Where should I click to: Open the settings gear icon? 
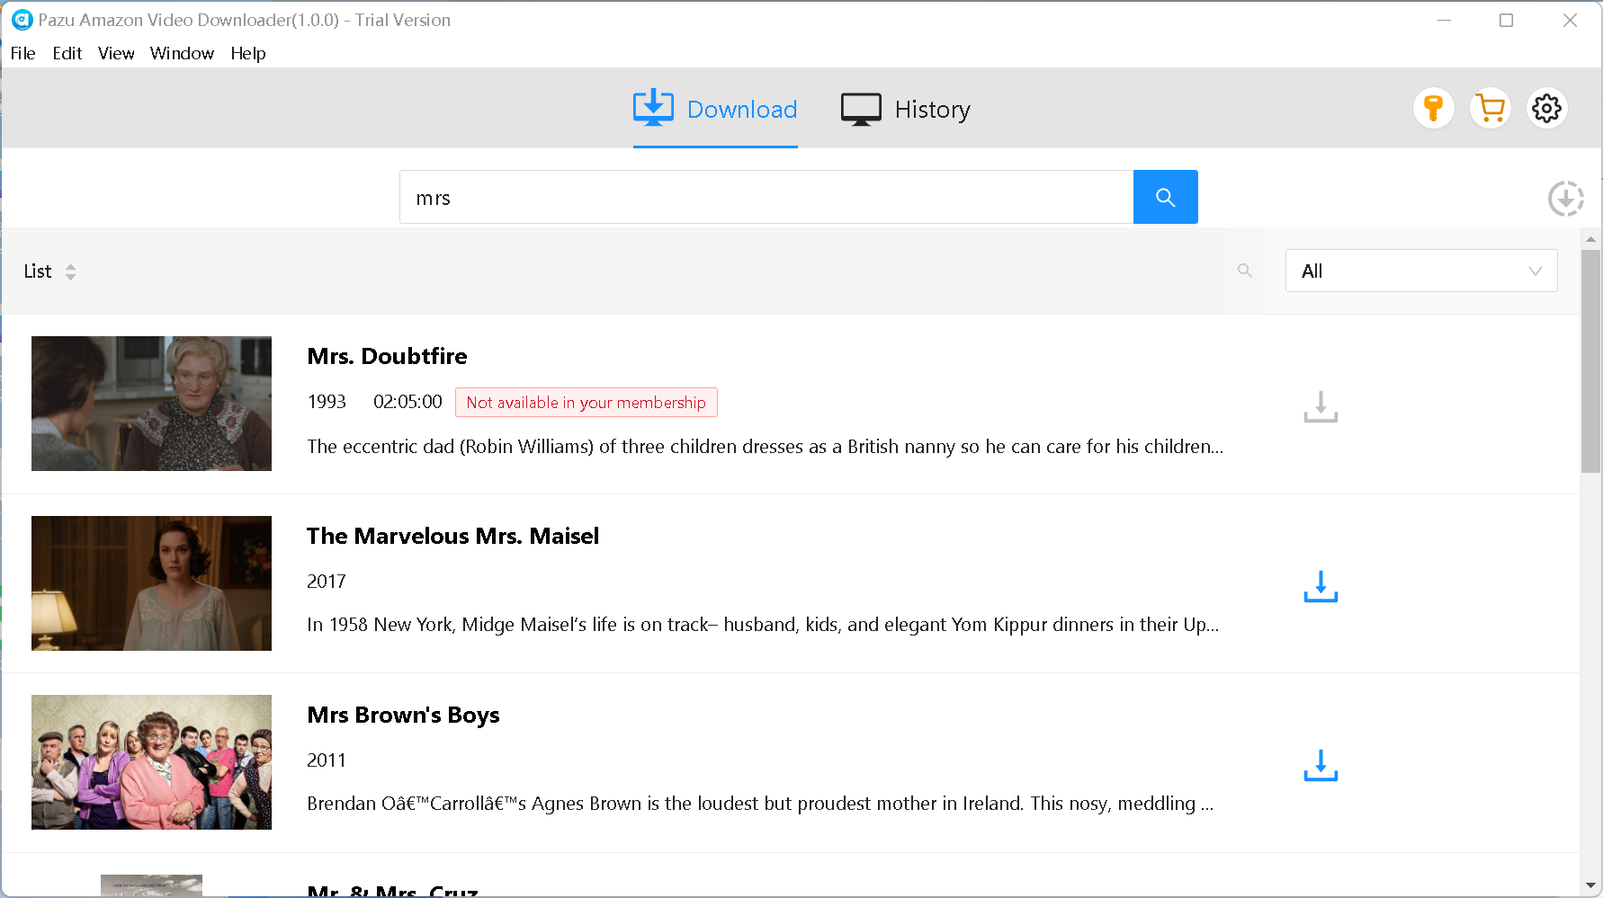(x=1546, y=108)
